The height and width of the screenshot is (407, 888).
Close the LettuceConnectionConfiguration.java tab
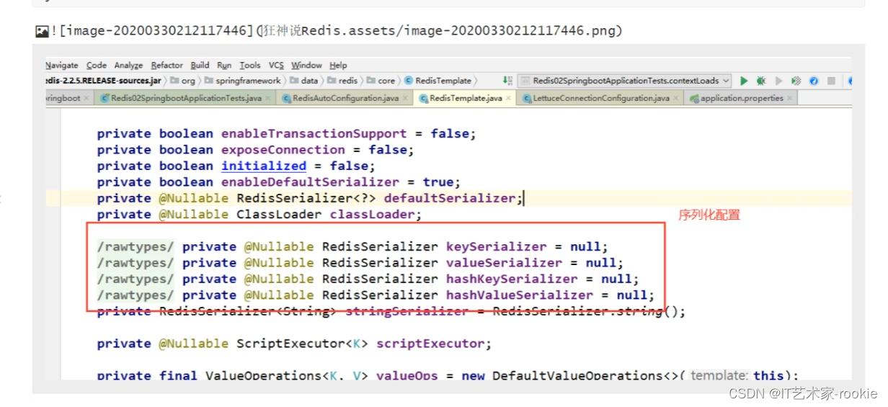676,98
